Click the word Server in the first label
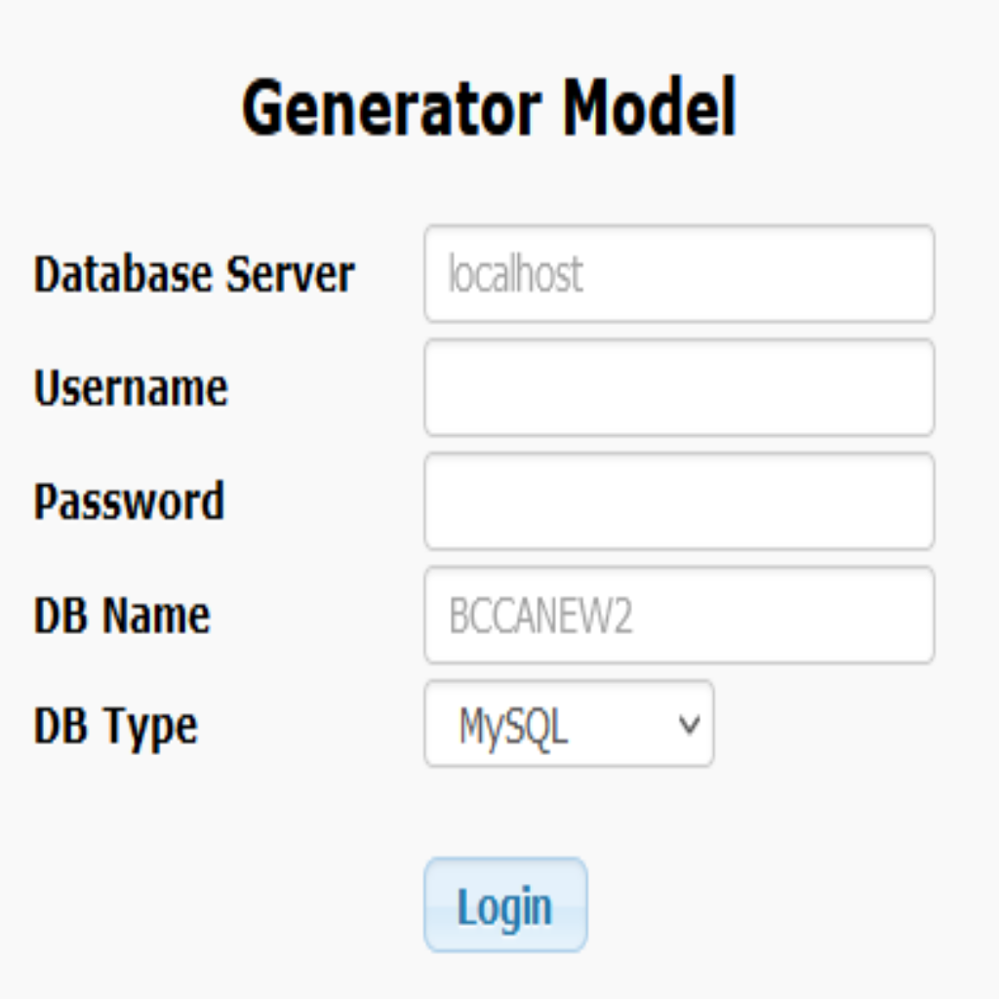The height and width of the screenshot is (999, 999). tap(291, 274)
